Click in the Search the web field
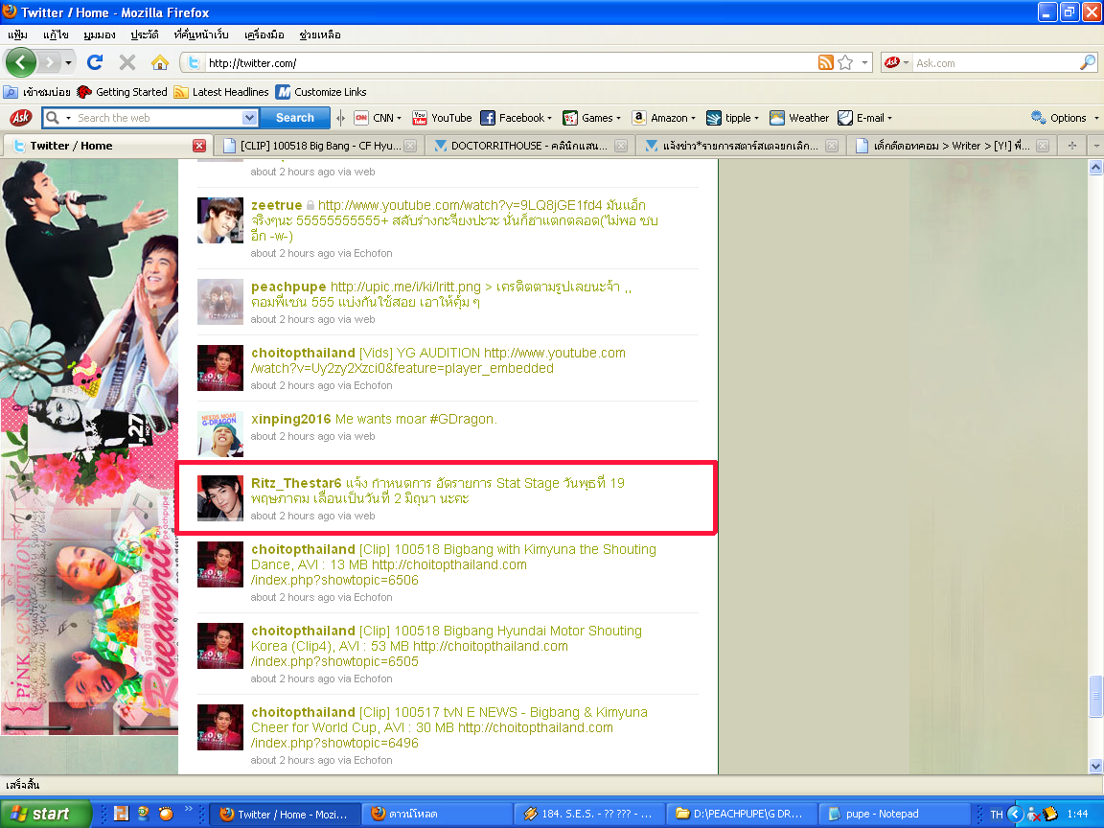 click(159, 118)
